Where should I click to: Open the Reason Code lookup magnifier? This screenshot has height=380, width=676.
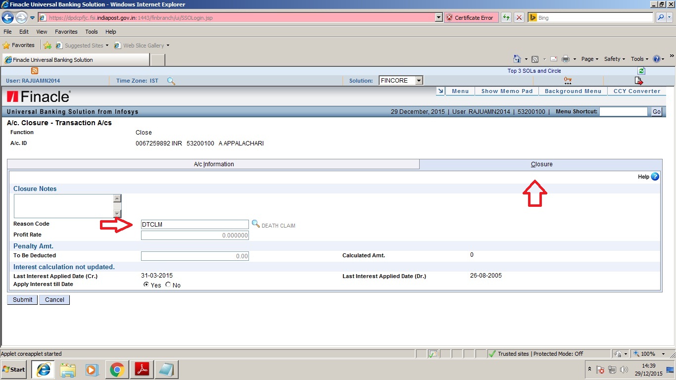point(256,224)
